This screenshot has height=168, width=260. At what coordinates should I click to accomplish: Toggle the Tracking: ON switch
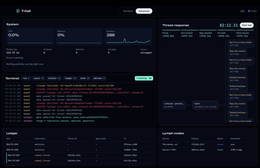pos(144,78)
